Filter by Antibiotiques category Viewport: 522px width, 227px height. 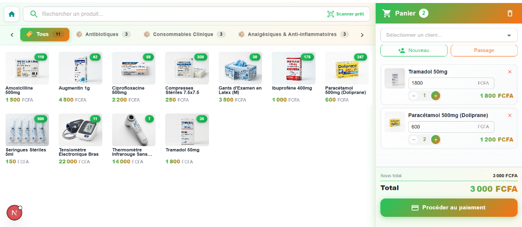[x=103, y=34]
